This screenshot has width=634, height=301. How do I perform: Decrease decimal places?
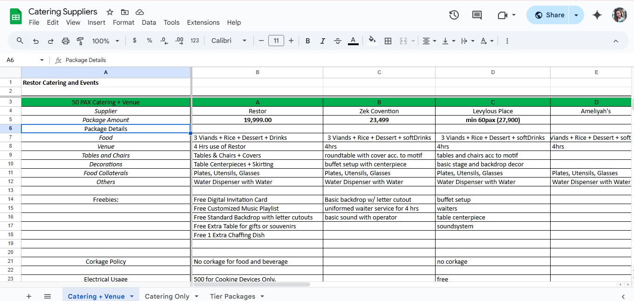coord(164,41)
